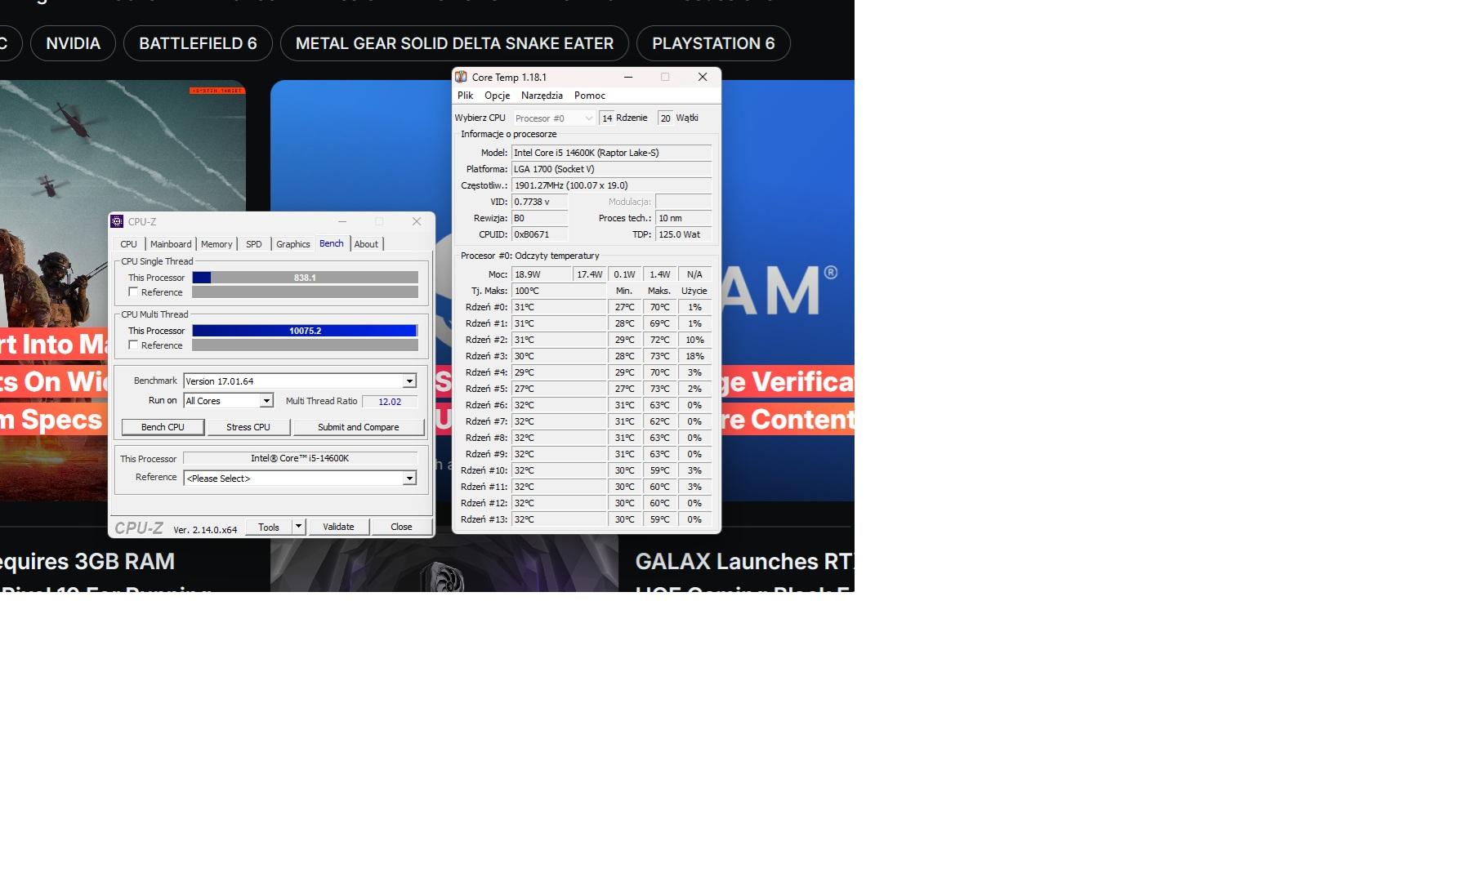Switch to the CPU tab in CPU-Z

[128, 244]
